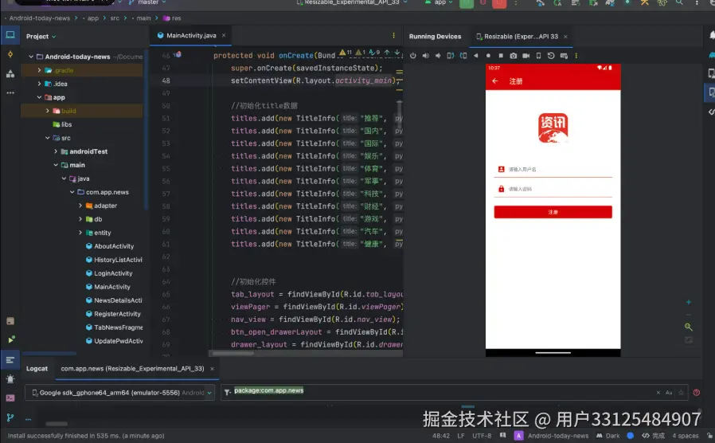Toggle Match Case in Logcat filter
715x443 pixels.
(x=669, y=392)
